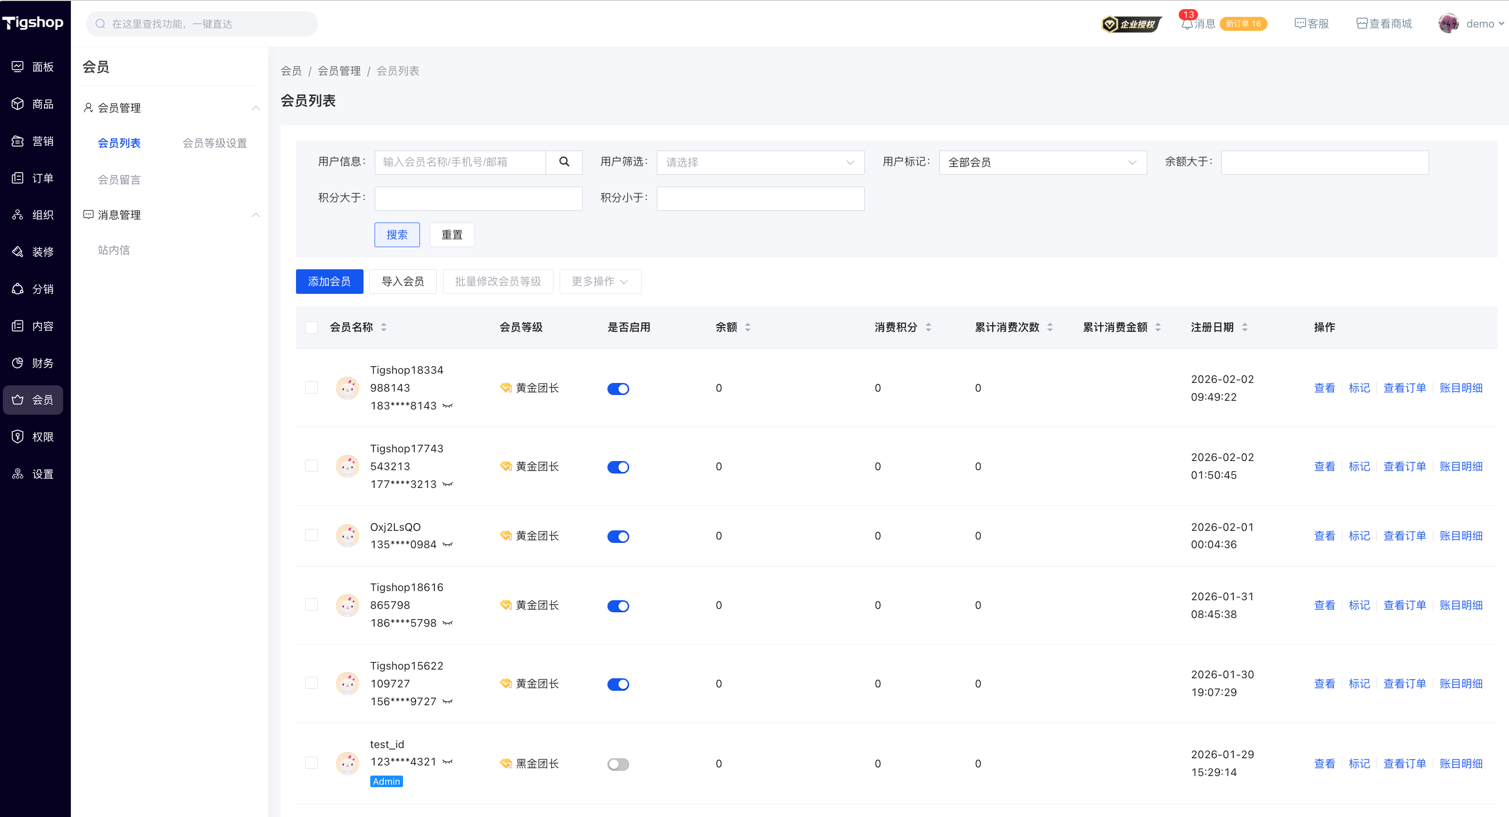Reveal phone number with eye icon for Tigshop18334
Viewport: 1509px width, 817px height.
coord(447,406)
